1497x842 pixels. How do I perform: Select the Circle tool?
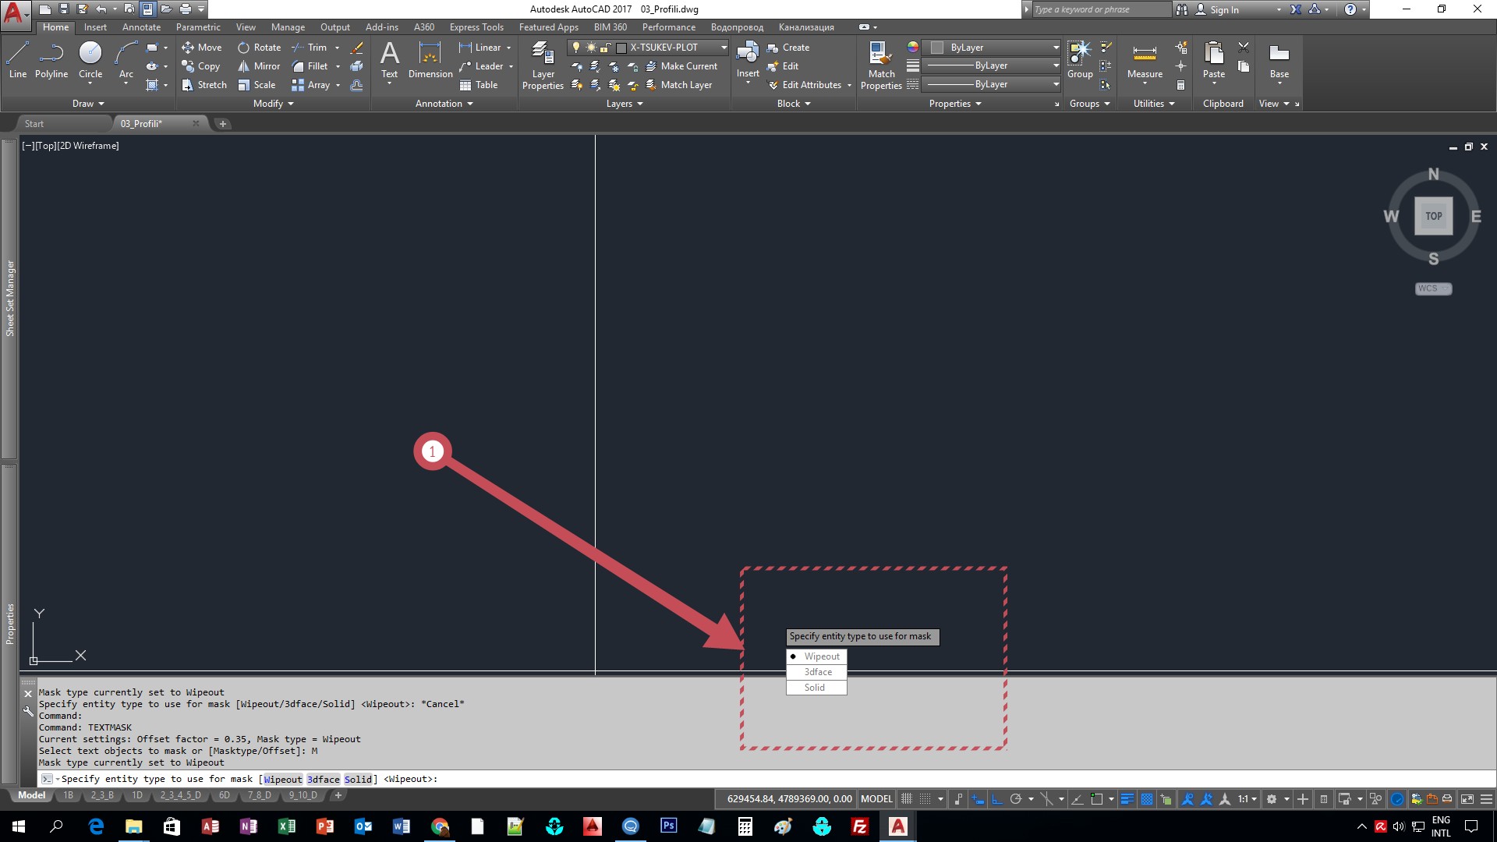[90, 60]
